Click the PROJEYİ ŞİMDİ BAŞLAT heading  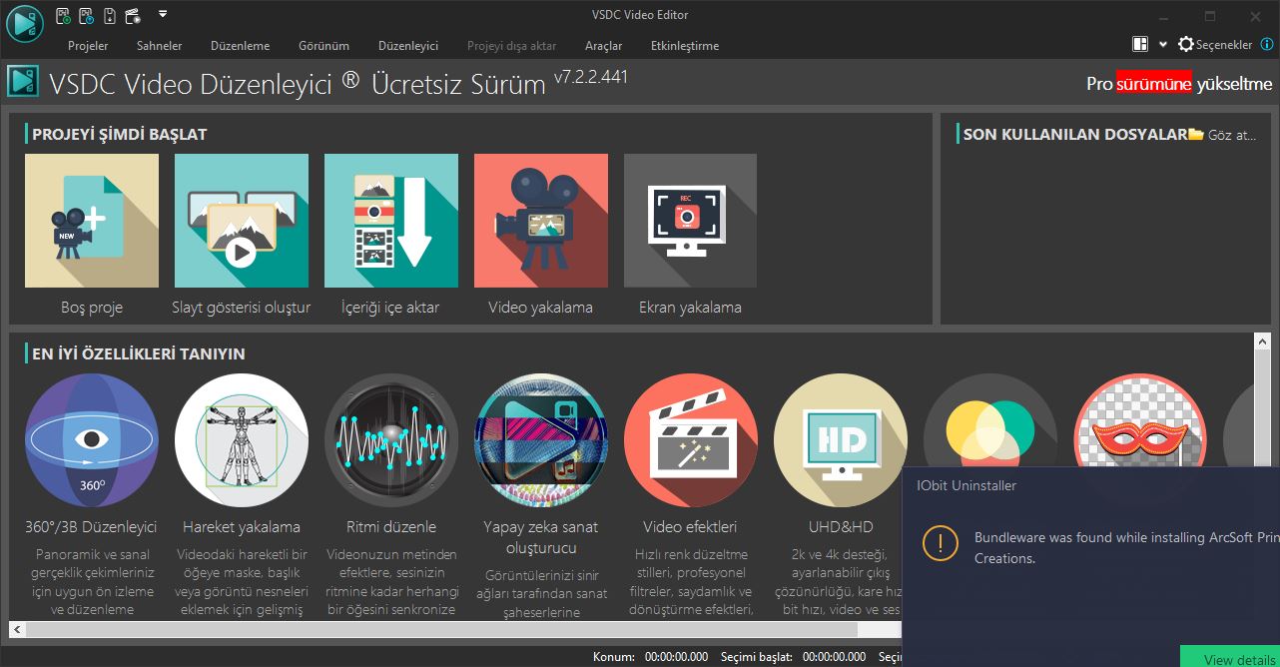(x=120, y=134)
